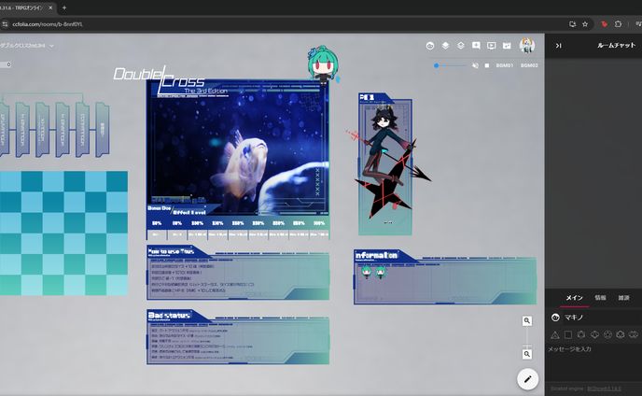
Task: Click the Information panel header
Action: coord(376,255)
